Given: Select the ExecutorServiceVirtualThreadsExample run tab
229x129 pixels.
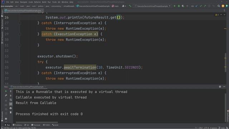Looking at the screenshot, I should pyautogui.click(x=28, y=87).
